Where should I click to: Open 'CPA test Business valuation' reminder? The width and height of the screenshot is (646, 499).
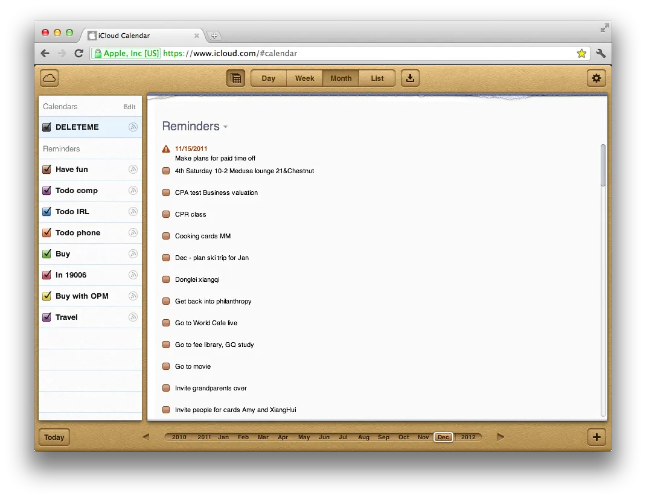[216, 192]
